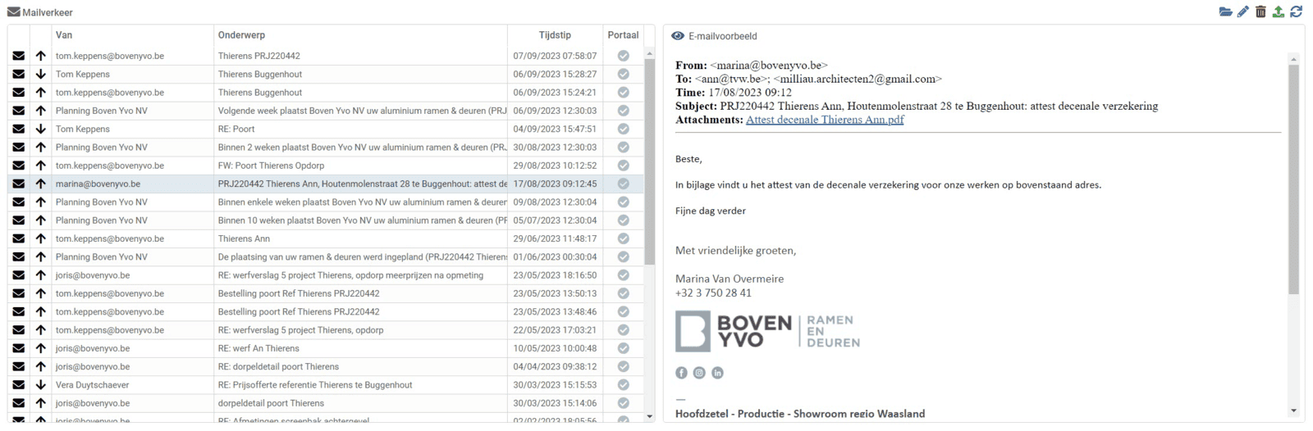
Task: Click the green upload icon
Action: point(1279,11)
